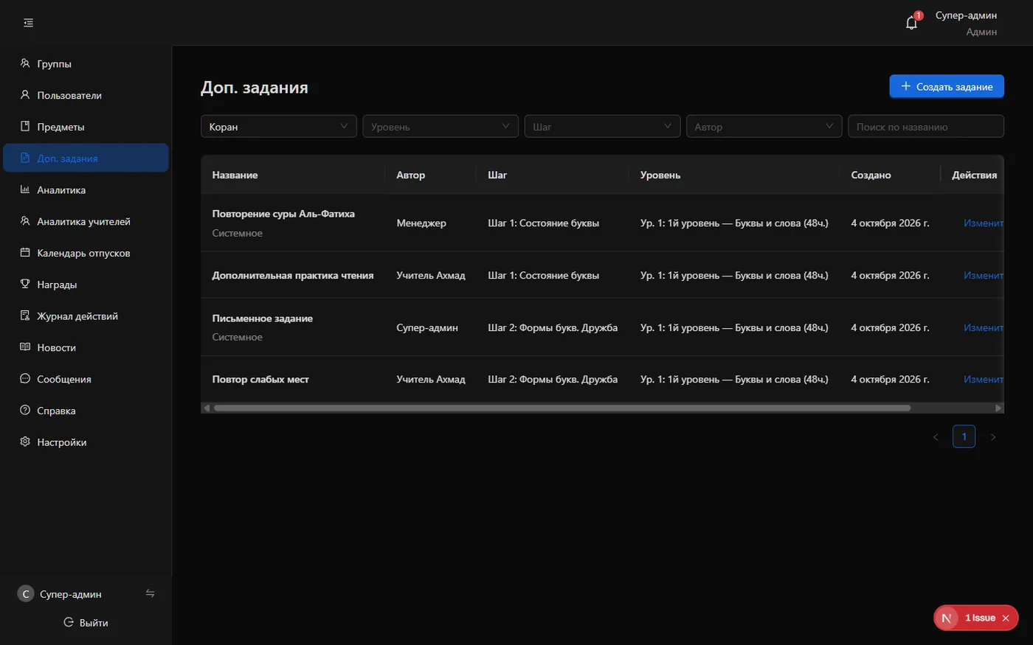The height and width of the screenshot is (645, 1033).
Task: Open the Автор filter dropdown
Action: click(764, 126)
